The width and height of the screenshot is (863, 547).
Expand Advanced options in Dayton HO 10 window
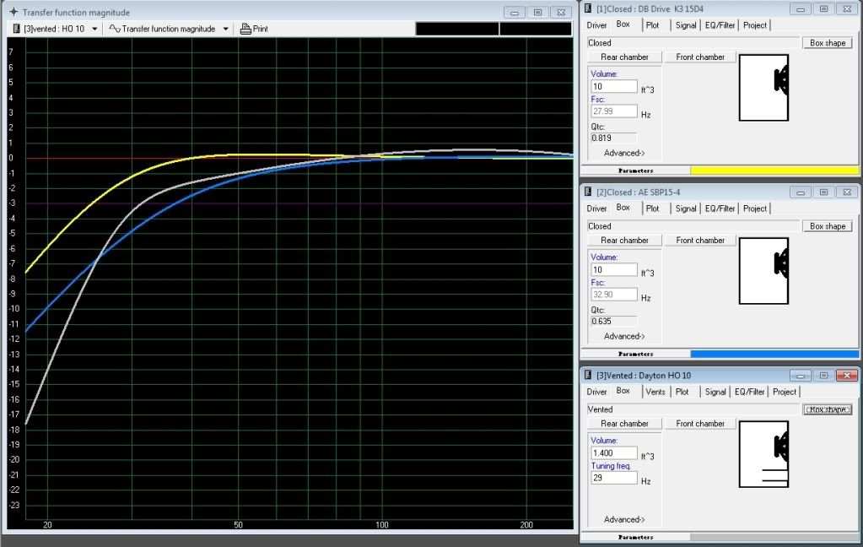624,520
